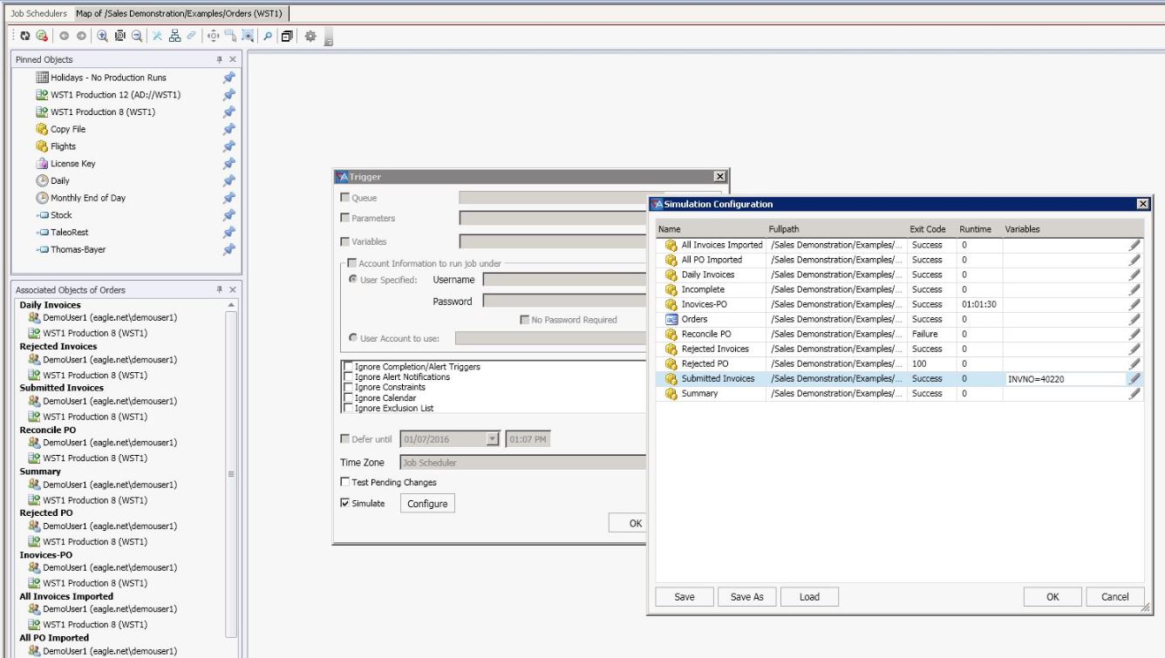Screen dimensions: 1165x658
Task: Switch to the Job Schedulers tab
Action: 38,13
